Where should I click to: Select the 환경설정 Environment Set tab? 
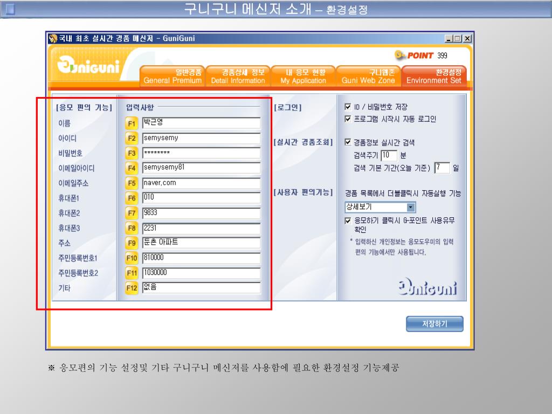434,76
